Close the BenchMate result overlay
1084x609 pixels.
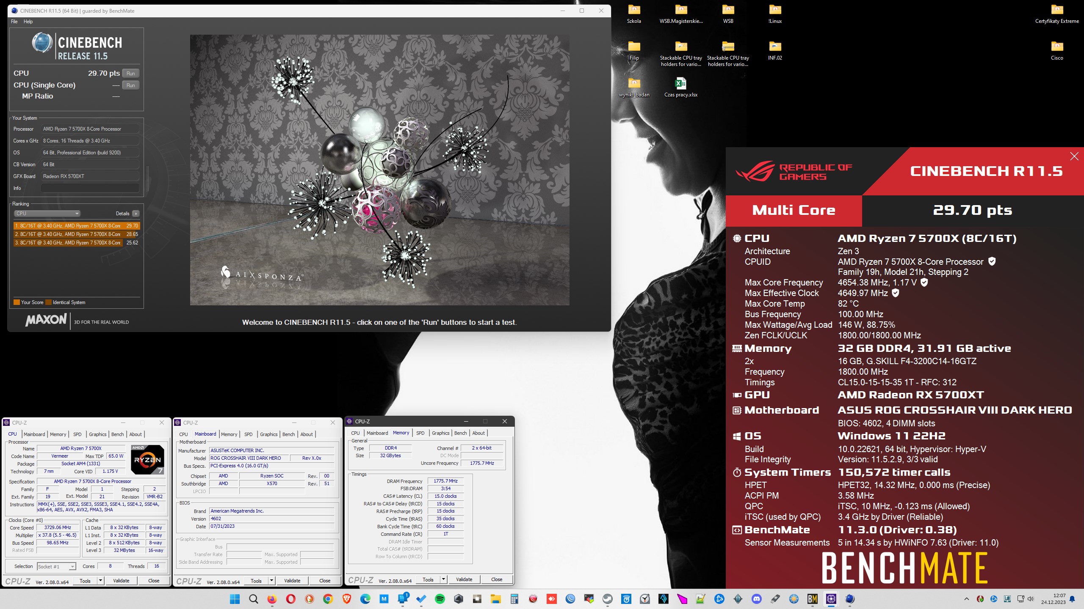point(1074,156)
